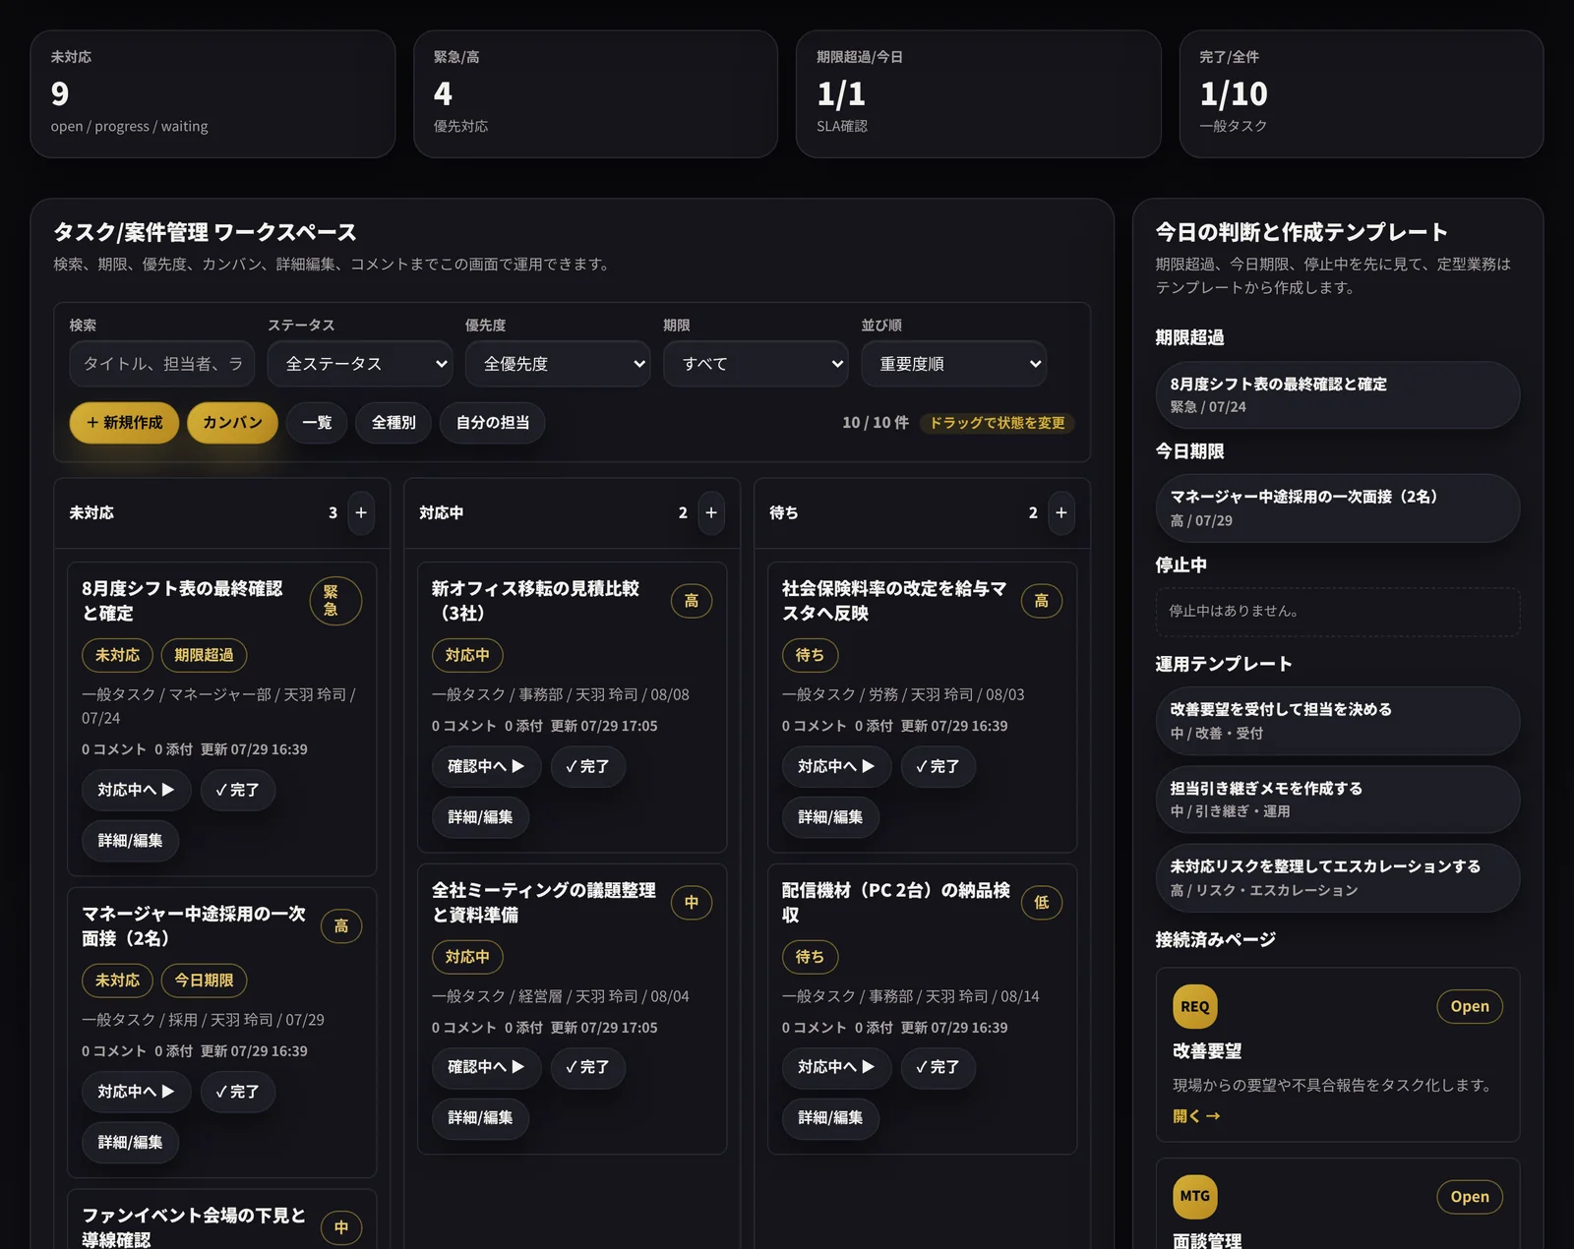Image resolution: width=1574 pixels, height=1249 pixels.
Task: Open the 優先度 dropdown
Action: point(558,364)
